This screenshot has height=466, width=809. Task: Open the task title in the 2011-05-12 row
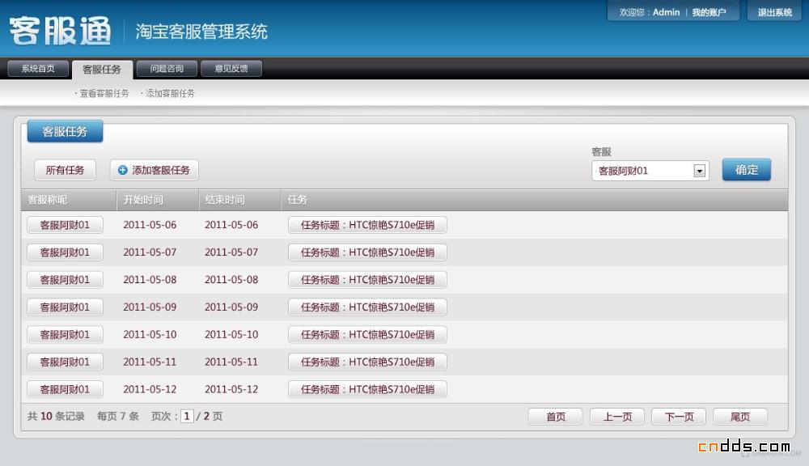click(x=367, y=389)
